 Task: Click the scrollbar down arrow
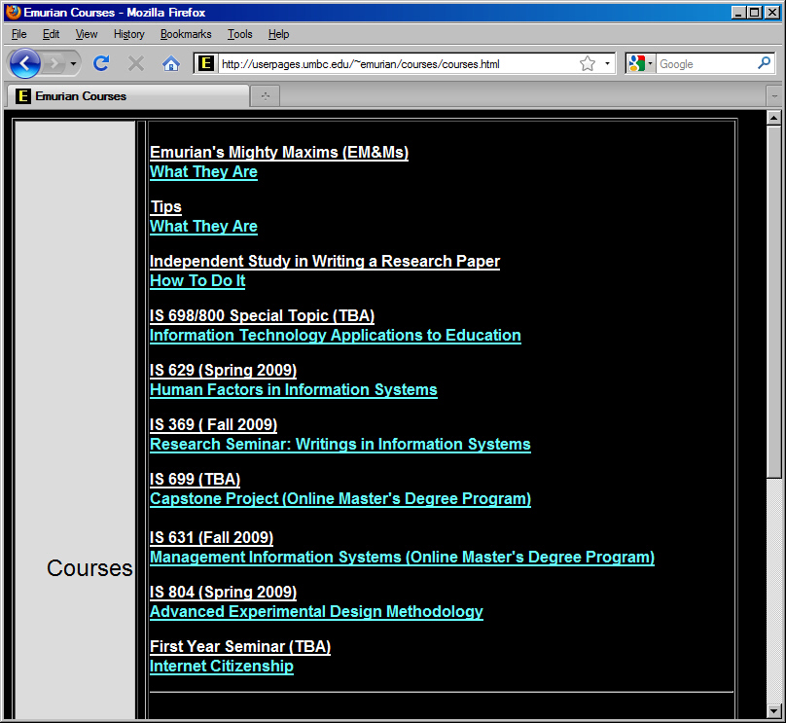pyautogui.click(x=774, y=710)
